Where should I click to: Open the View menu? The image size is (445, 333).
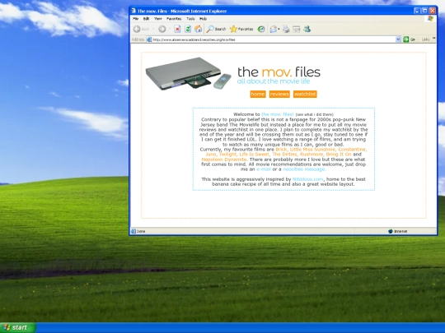click(157, 19)
